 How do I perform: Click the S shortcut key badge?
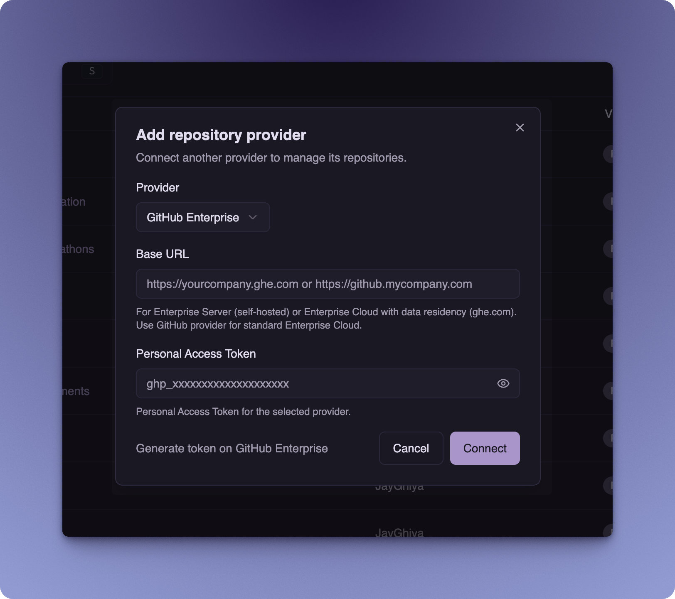92,71
